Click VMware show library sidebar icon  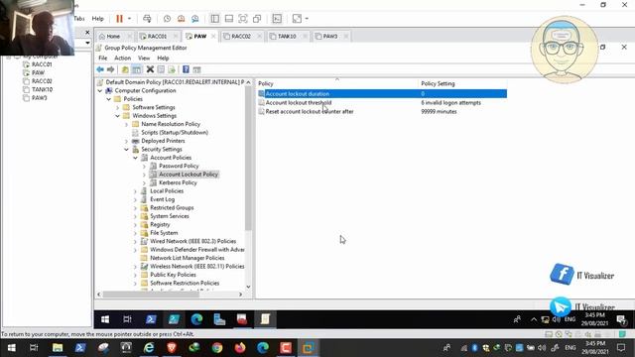[215, 19]
